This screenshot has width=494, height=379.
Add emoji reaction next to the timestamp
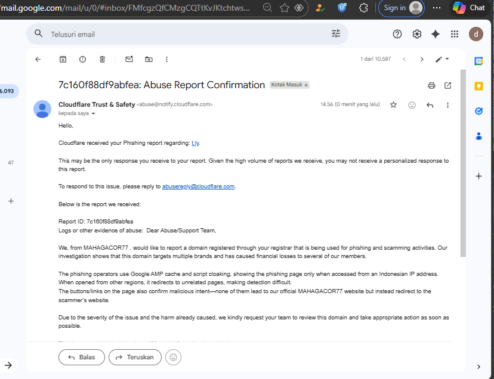click(x=412, y=105)
